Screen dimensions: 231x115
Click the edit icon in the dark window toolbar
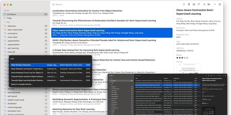(x=211, y=76)
